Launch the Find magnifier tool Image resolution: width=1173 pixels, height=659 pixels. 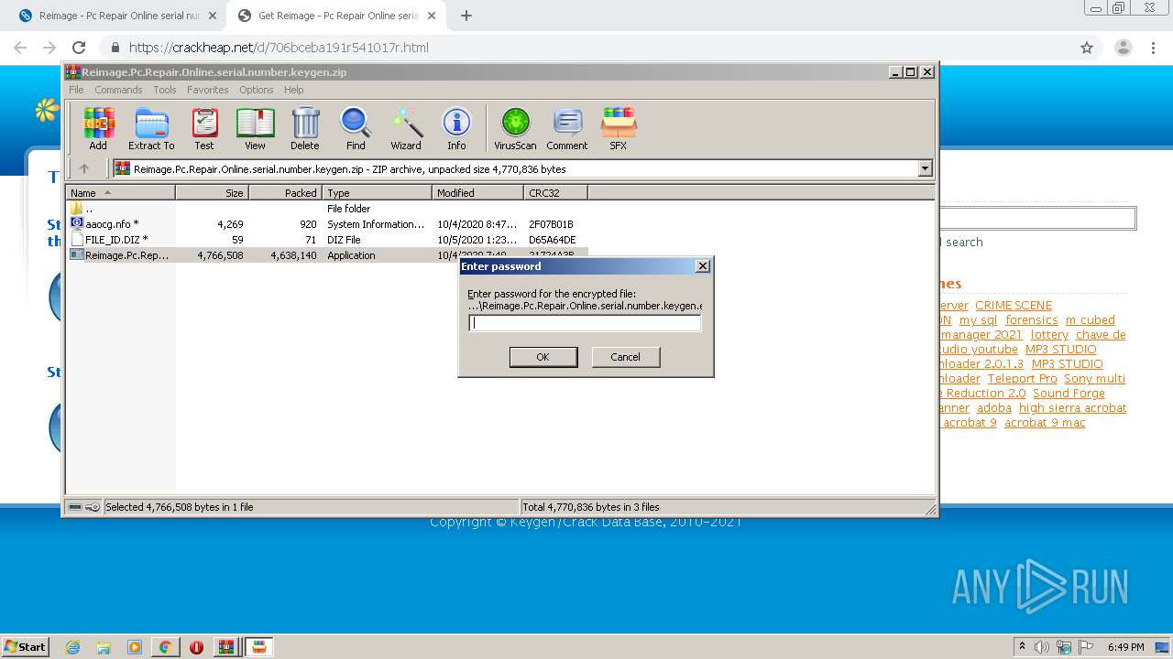coord(356,128)
